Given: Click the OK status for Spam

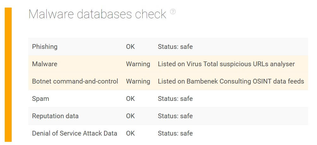Looking at the screenshot, I should (130, 99).
